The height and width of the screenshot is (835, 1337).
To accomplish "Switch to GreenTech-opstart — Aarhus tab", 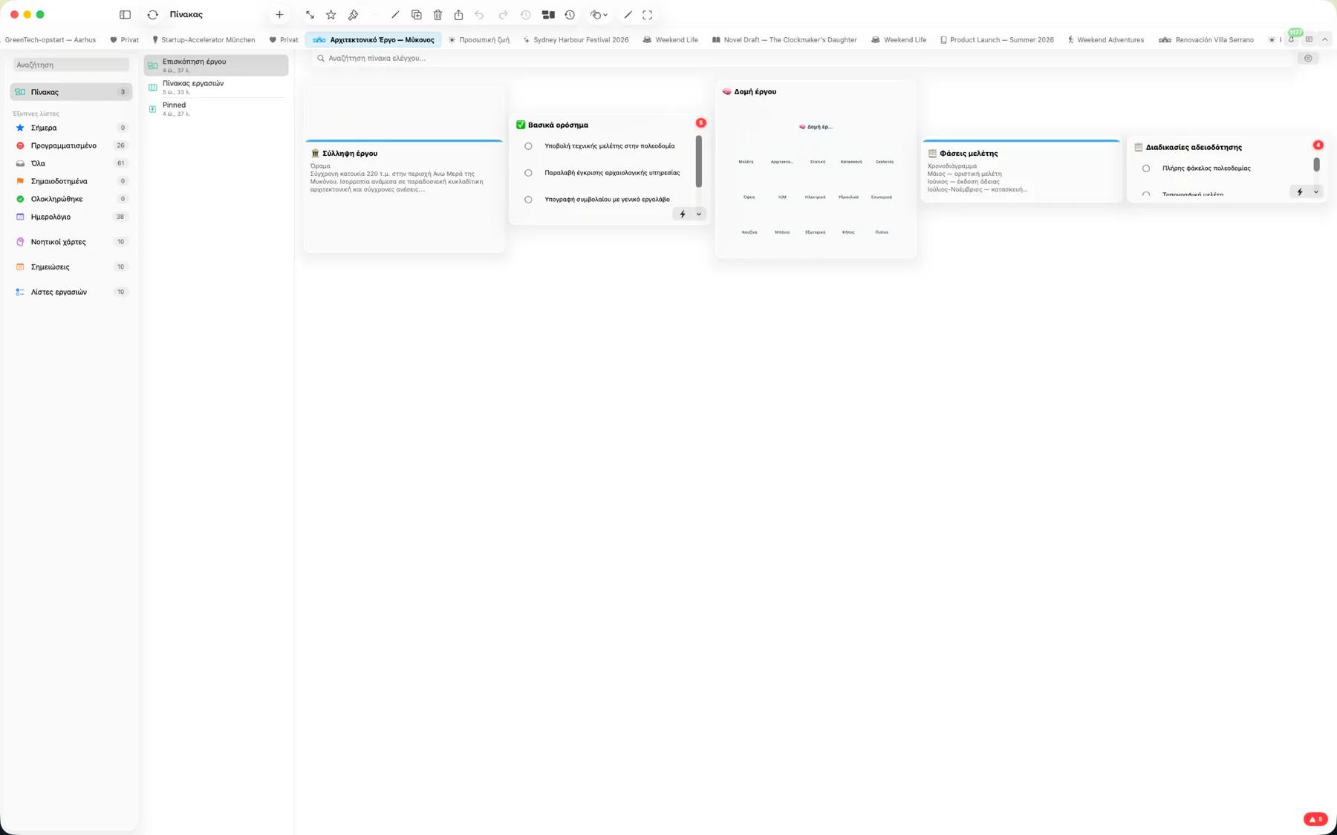I will coord(50,40).
